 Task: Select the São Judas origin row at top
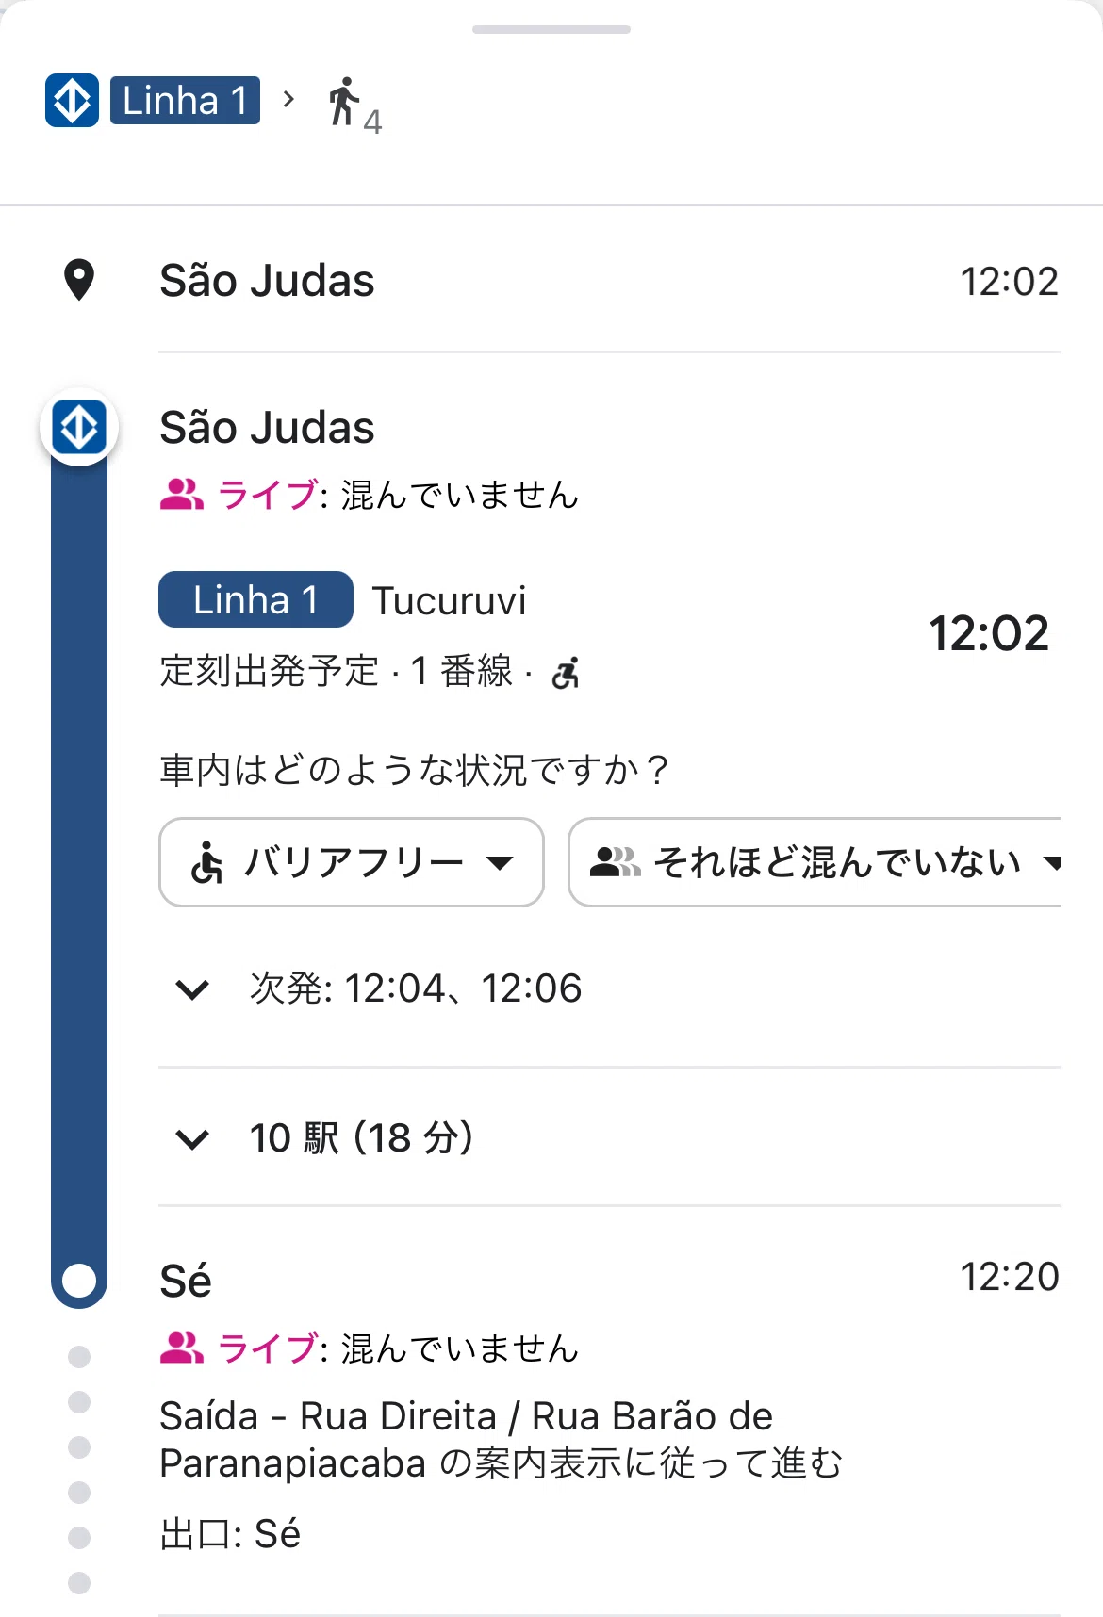coord(609,281)
